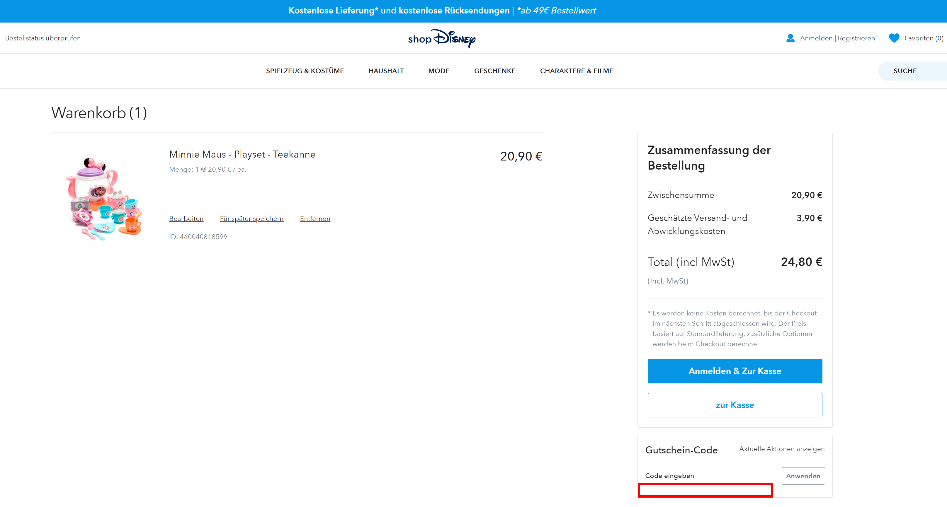The image size is (947, 507).
Task: Open the Spielzeug & Kostüme menu
Action: click(305, 71)
